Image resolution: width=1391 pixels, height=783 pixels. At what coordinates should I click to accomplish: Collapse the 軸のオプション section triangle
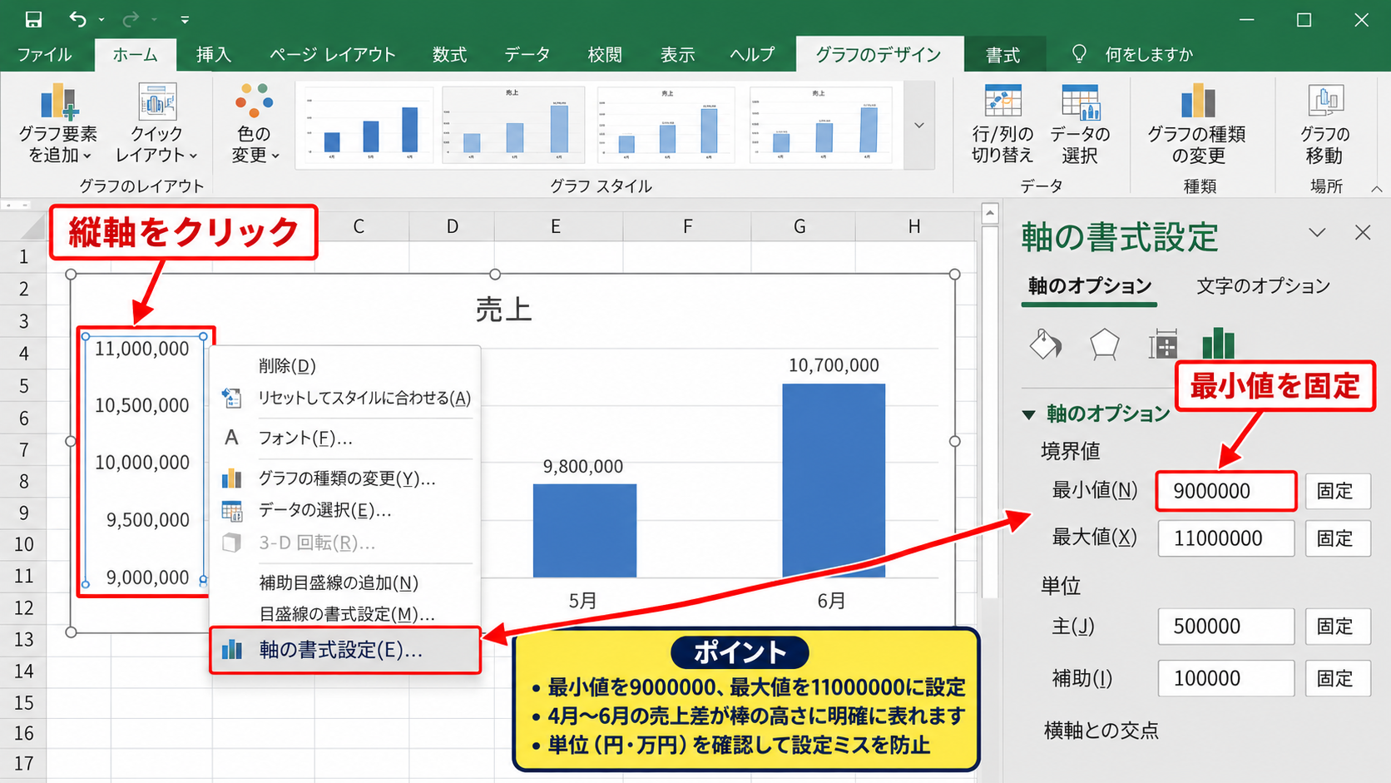pyautogui.click(x=1029, y=414)
